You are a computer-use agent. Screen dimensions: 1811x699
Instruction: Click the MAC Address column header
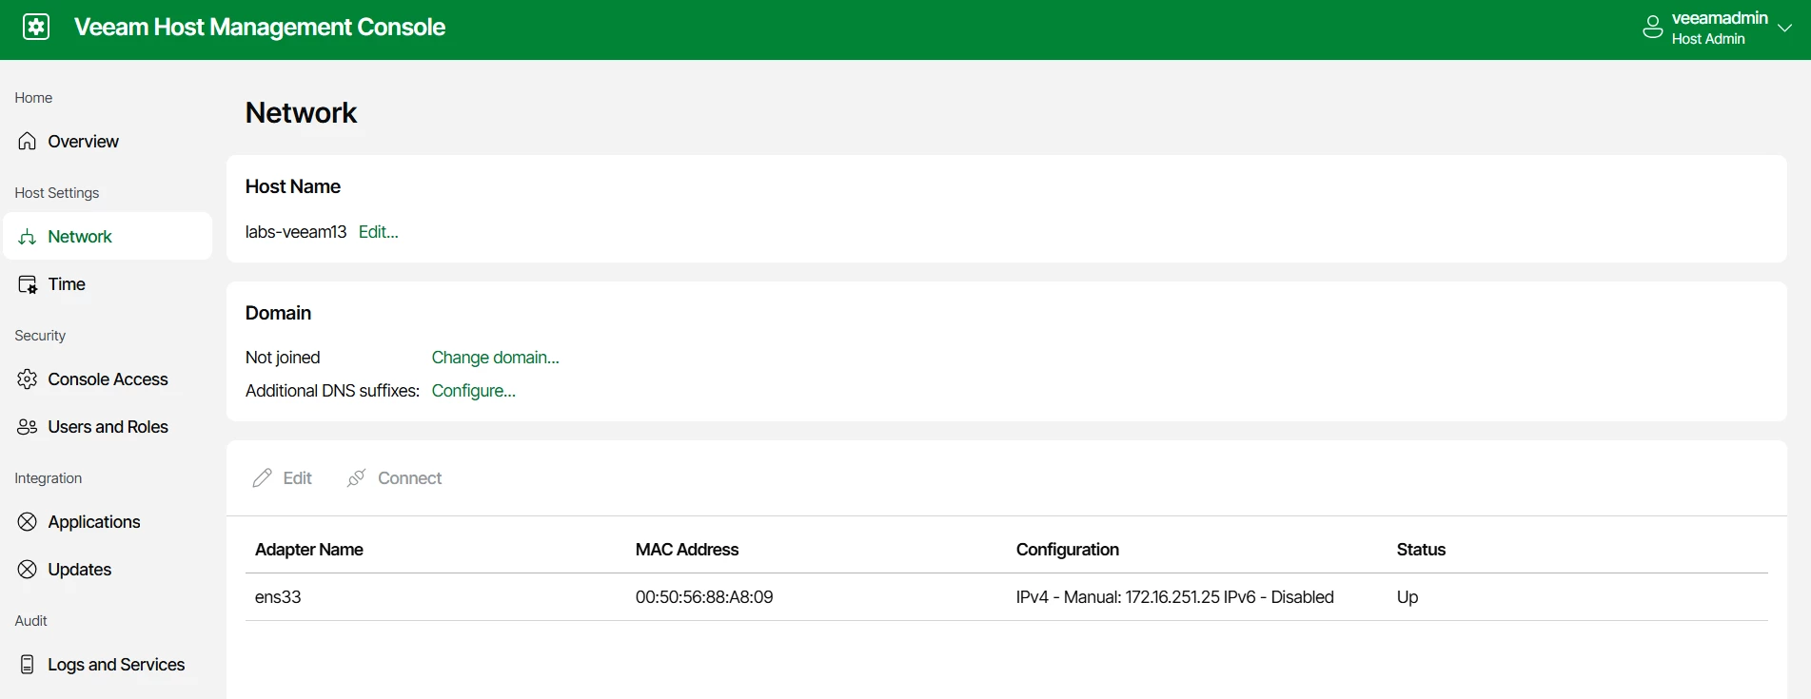(687, 550)
